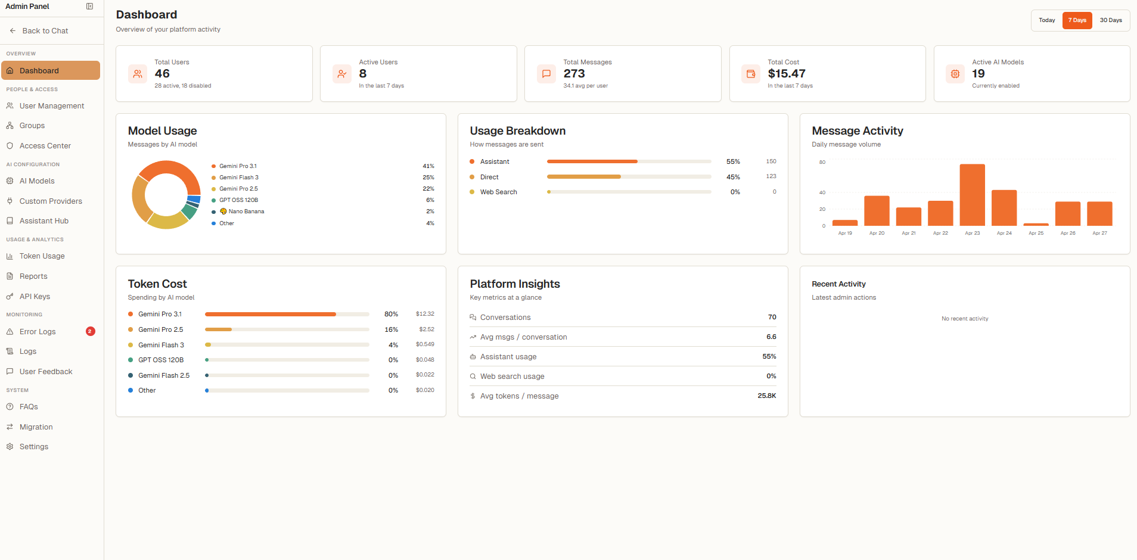
Task: Click the Error Logs badge showing 2
Action: tap(91, 331)
